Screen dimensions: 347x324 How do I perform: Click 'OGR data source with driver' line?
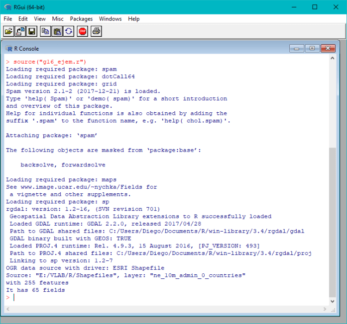(85, 268)
